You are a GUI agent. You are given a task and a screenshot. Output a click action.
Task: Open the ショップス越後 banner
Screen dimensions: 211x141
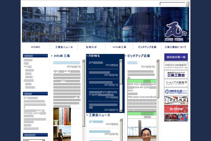coord(176,83)
